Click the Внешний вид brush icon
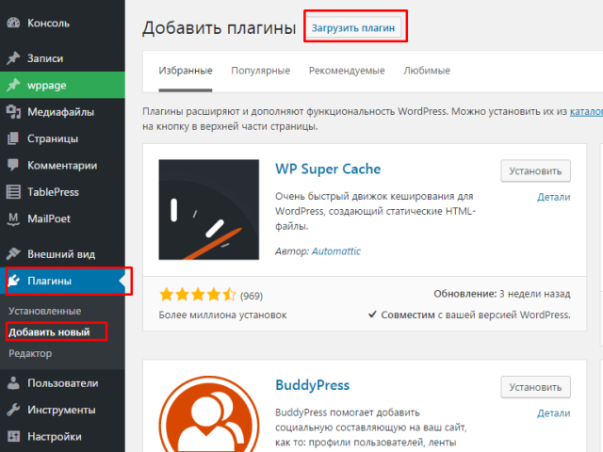The image size is (603, 452). tap(13, 254)
